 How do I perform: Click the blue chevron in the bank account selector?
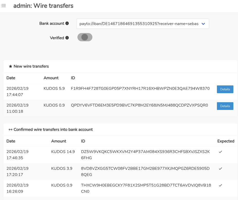(x=203, y=24)
